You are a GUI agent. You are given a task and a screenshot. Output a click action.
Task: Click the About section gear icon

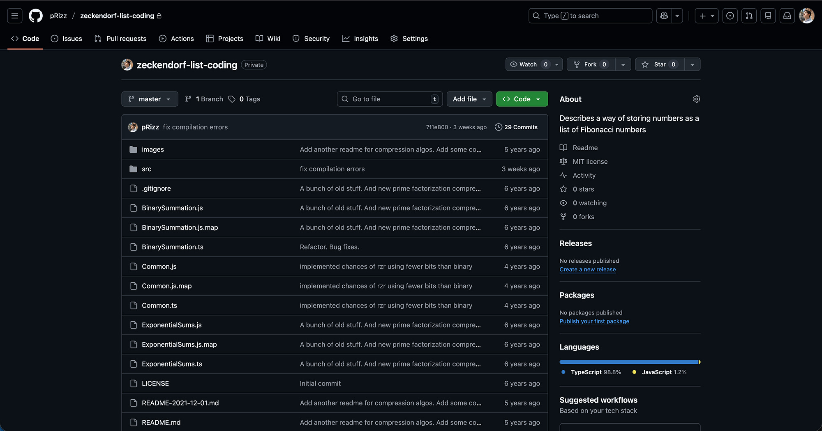click(696, 99)
